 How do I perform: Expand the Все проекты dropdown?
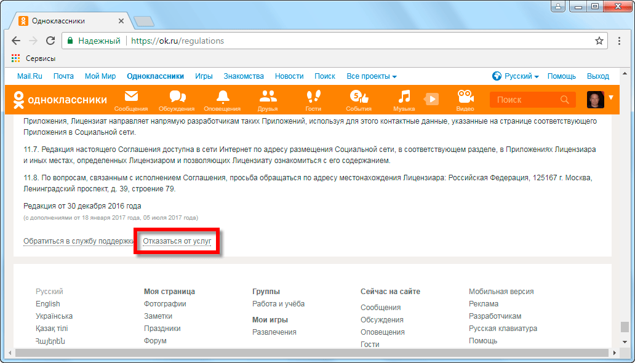pos(371,76)
